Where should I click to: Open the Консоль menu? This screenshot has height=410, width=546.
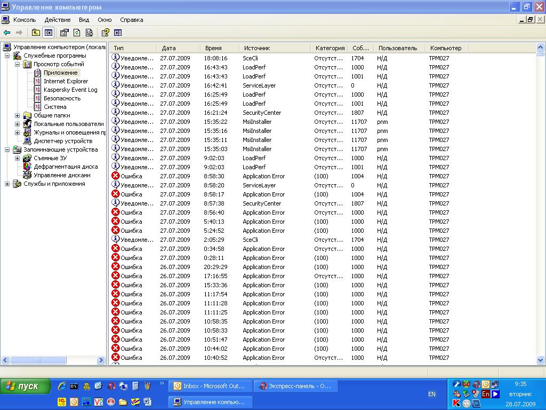[25, 20]
